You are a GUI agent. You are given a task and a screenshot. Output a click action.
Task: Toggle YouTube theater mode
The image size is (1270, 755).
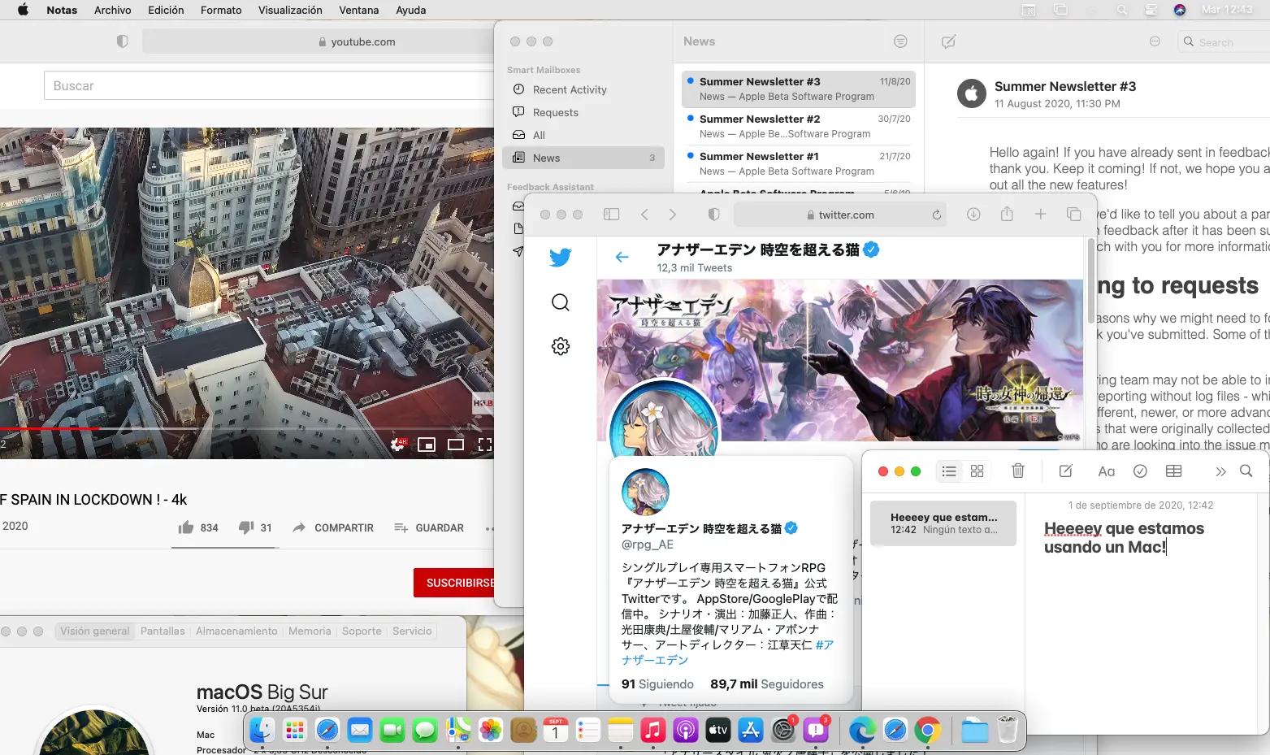pyautogui.click(x=456, y=445)
